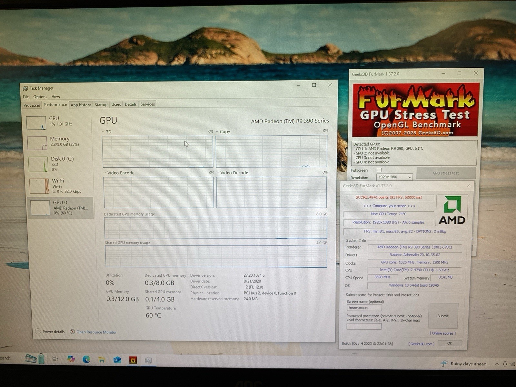Open Task View from the taskbar
The image size is (516, 387).
(55, 359)
